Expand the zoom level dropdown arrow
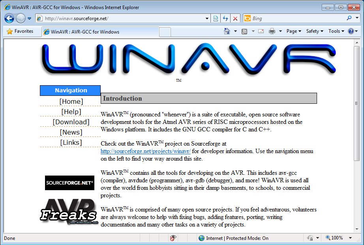This screenshot has width=364, height=245. coord(350,238)
